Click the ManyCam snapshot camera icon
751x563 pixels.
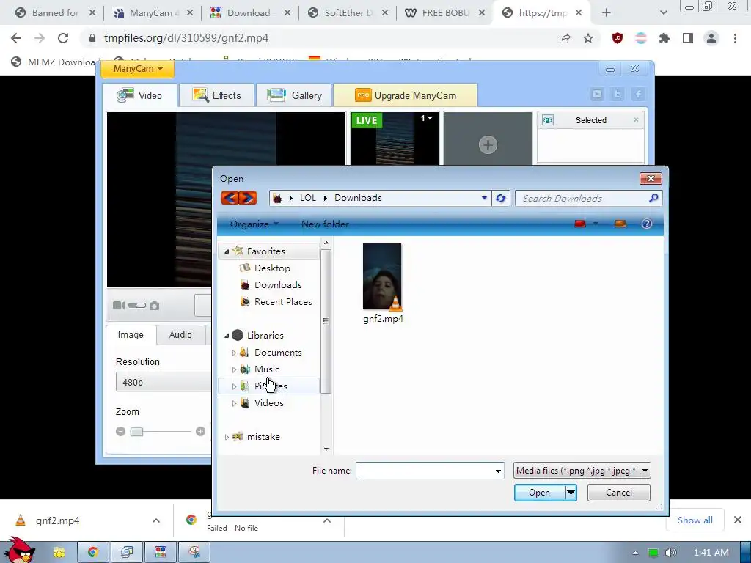pyautogui.click(x=154, y=306)
